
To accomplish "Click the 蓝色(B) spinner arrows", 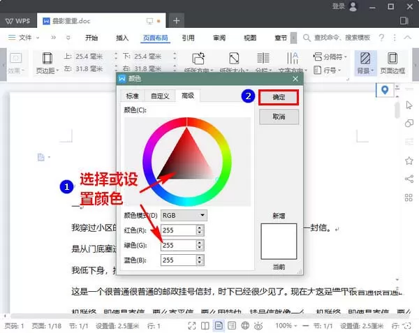I will (200, 260).
